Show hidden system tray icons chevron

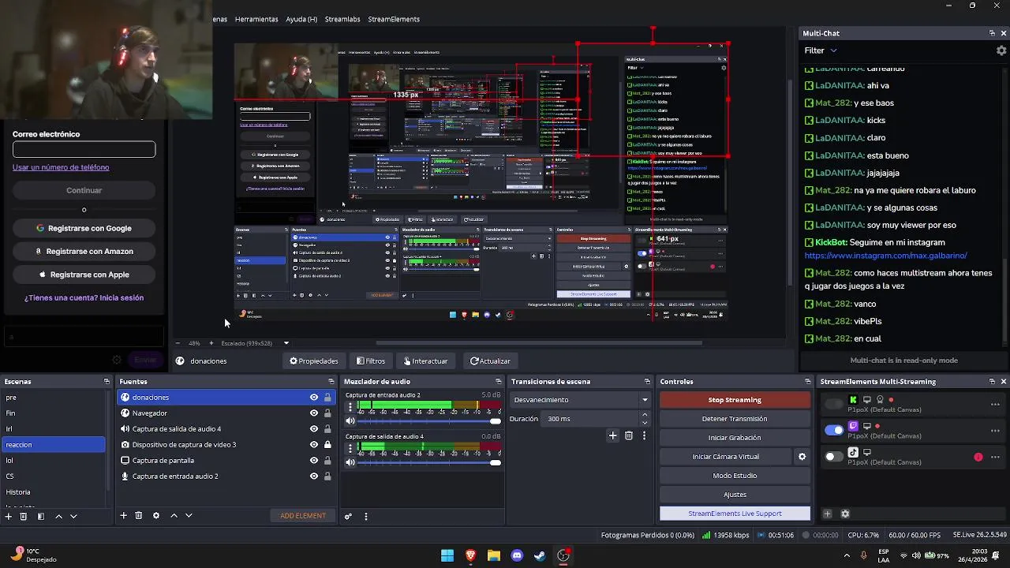click(x=847, y=555)
